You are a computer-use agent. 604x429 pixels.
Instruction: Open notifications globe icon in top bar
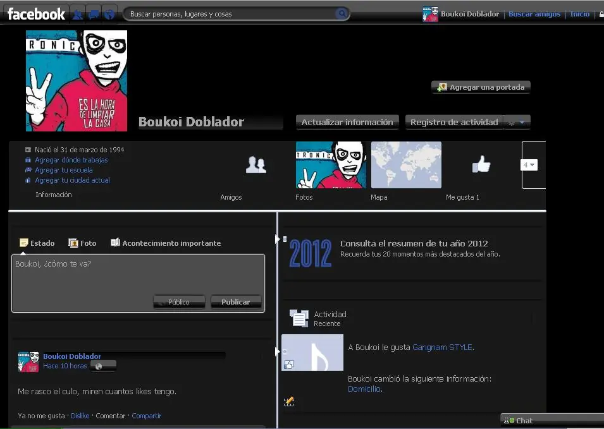tap(109, 15)
